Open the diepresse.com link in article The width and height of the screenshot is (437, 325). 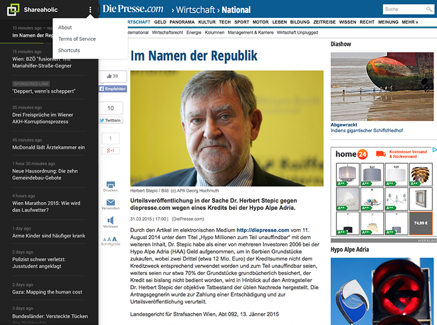pyautogui.click(x=263, y=230)
